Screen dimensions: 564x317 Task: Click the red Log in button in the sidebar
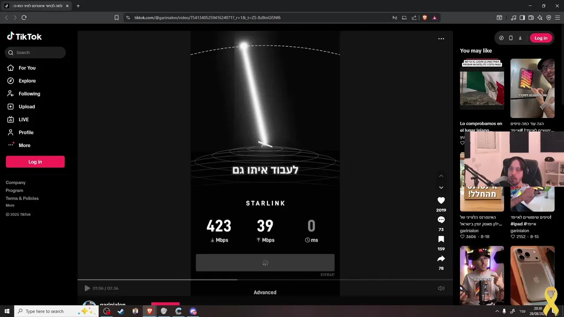coord(35,162)
